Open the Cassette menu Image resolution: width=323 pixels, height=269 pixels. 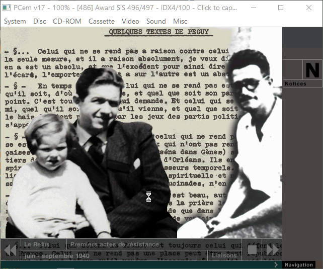tap(101, 21)
